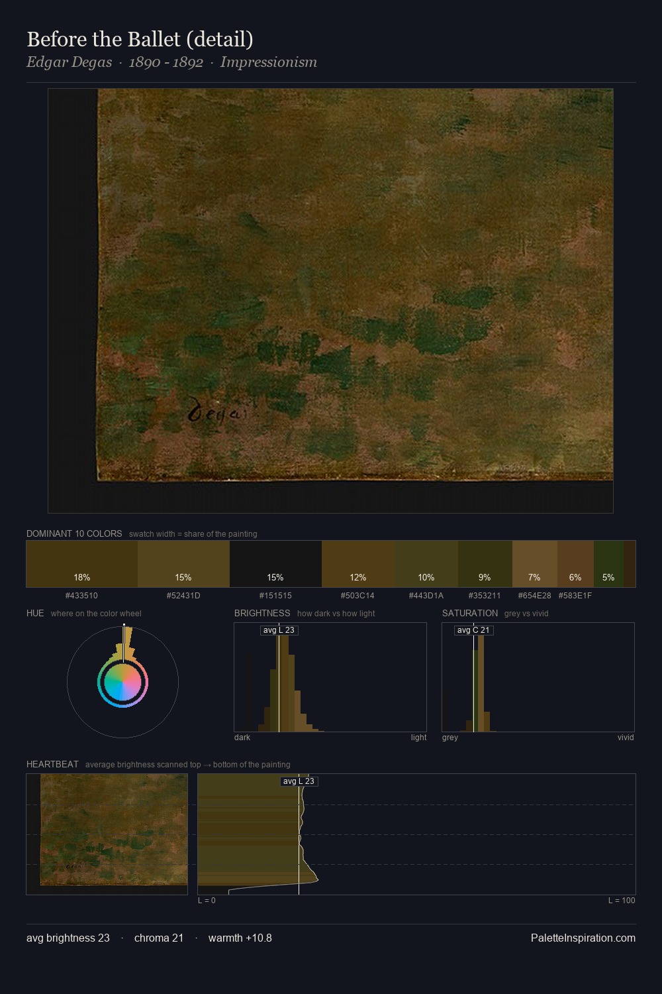Pick the 10% swatch for #443D1A
The image size is (662, 994).
(x=426, y=564)
